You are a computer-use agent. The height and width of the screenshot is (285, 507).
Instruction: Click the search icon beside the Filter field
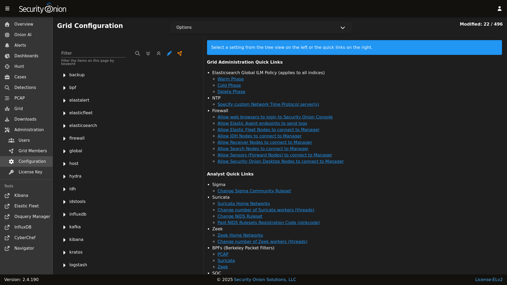click(x=137, y=53)
